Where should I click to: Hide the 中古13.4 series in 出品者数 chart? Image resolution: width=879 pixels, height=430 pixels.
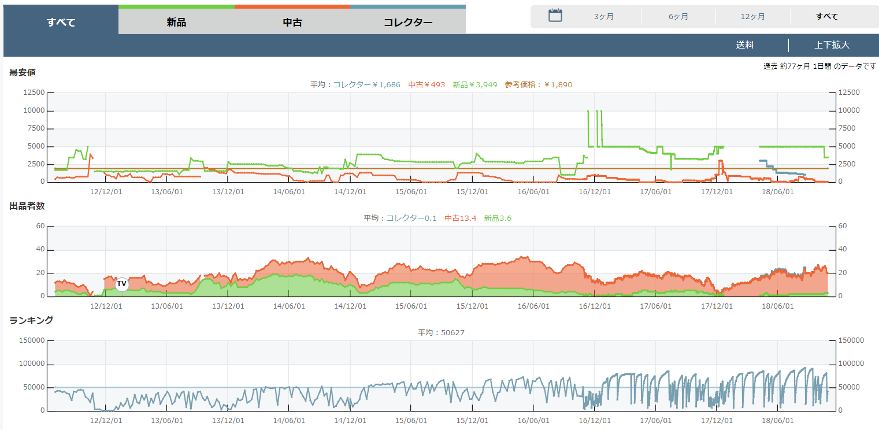pyautogui.click(x=460, y=218)
